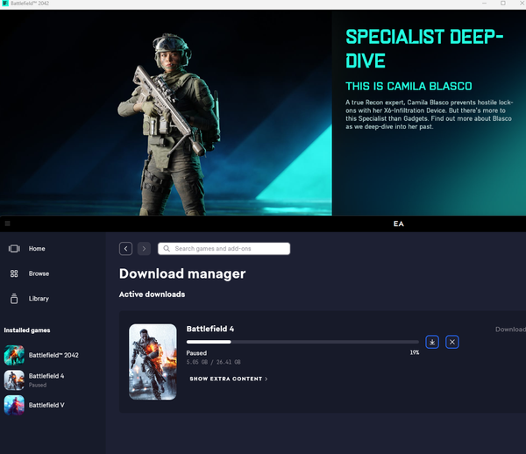
Task: Expand Show Extra Content
Action: 229,379
